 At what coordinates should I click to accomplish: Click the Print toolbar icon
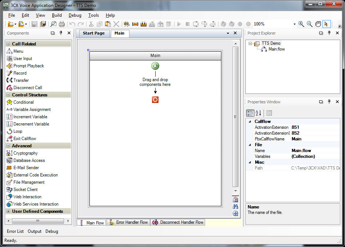62,24
